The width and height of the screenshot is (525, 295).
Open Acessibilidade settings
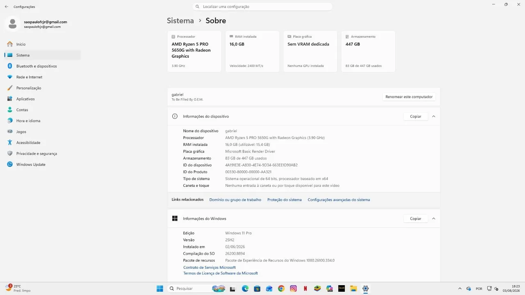click(43, 143)
